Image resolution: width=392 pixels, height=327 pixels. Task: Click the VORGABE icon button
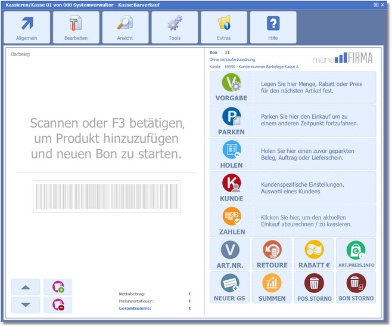[231, 87]
